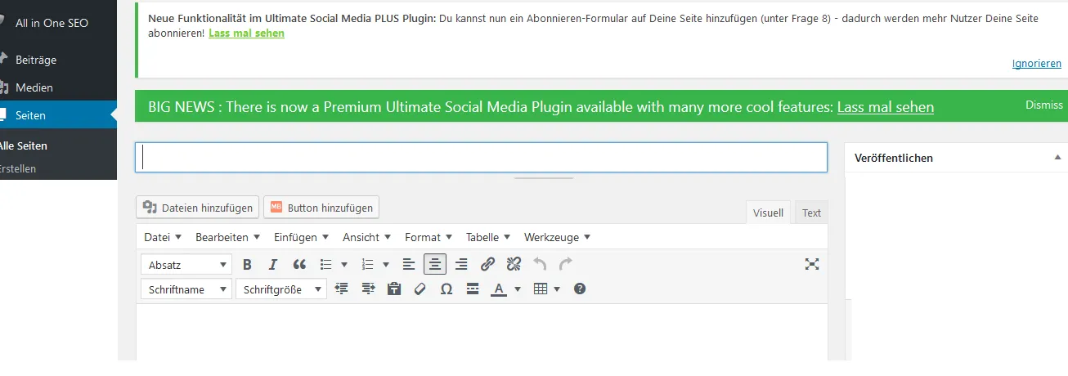Remove link with unlink icon
Image resolution: width=1068 pixels, height=376 pixels.
(514, 264)
